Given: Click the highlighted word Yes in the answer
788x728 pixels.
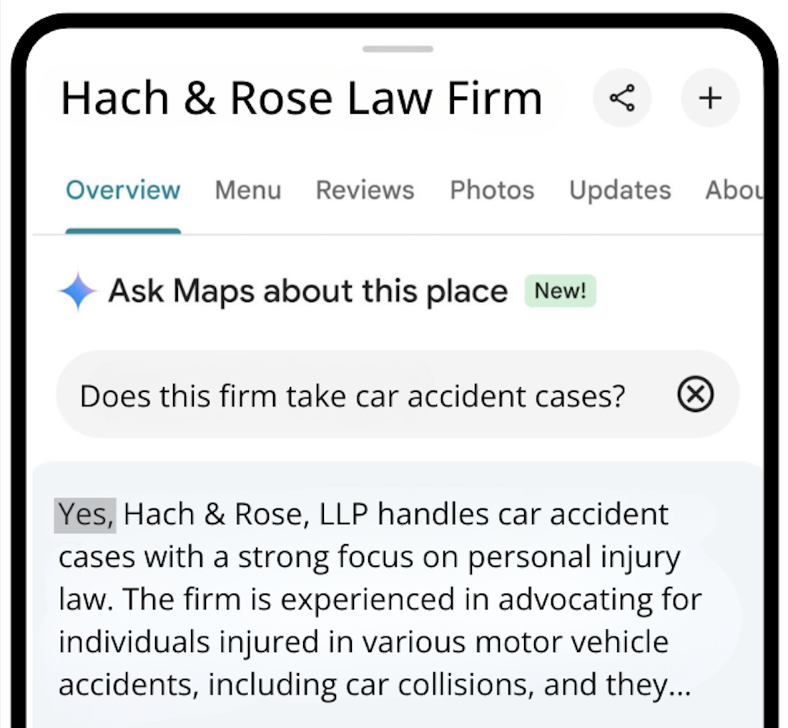Looking at the screenshot, I should click(x=85, y=515).
